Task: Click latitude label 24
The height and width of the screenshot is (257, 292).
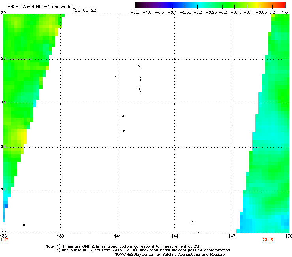Action: 3,147
